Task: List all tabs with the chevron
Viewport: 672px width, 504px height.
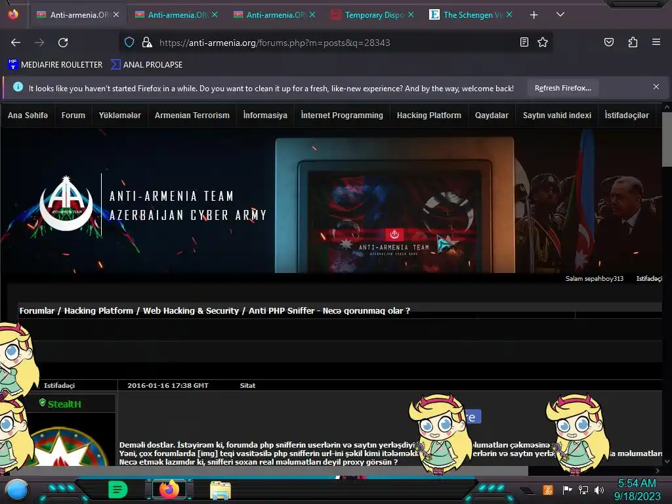Action: pos(560,14)
